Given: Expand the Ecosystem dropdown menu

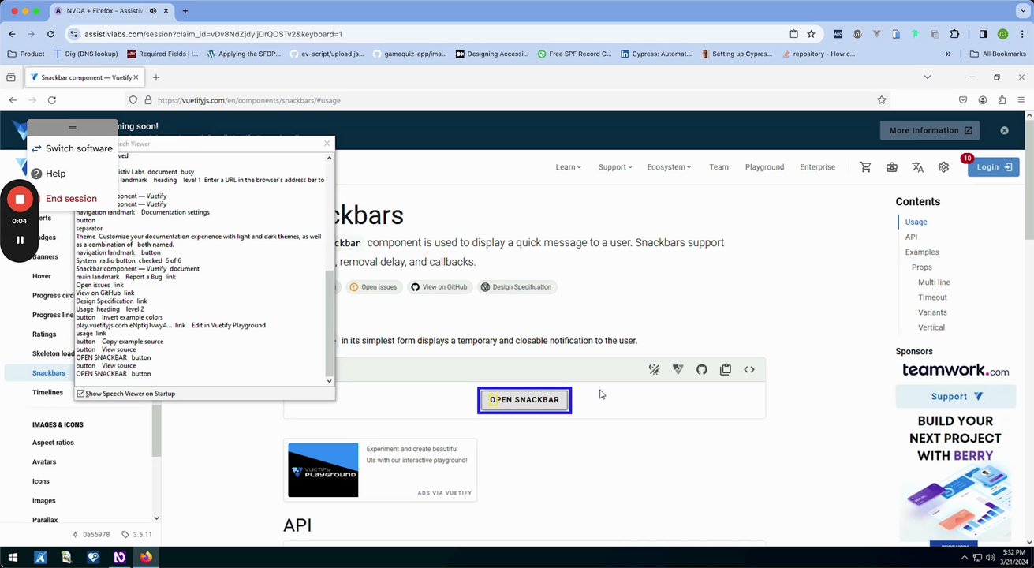Looking at the screenshot, I should click(669, 167).
